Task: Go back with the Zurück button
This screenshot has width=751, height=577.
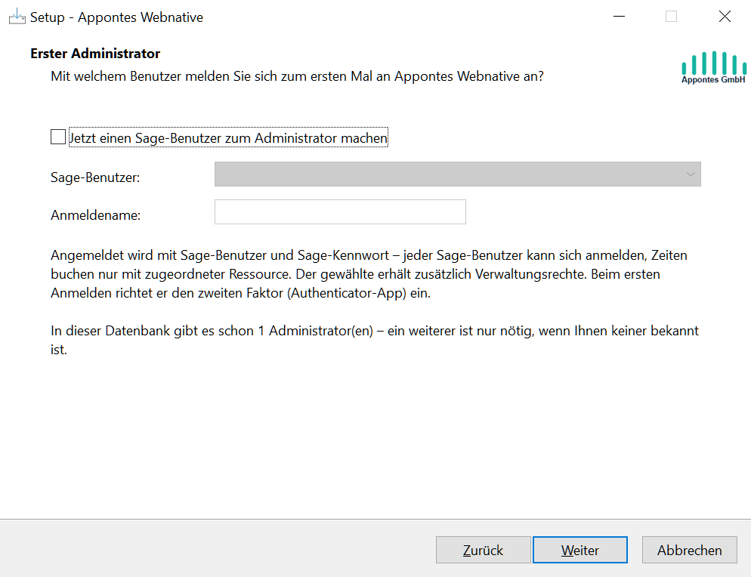Action: [483, 550]
